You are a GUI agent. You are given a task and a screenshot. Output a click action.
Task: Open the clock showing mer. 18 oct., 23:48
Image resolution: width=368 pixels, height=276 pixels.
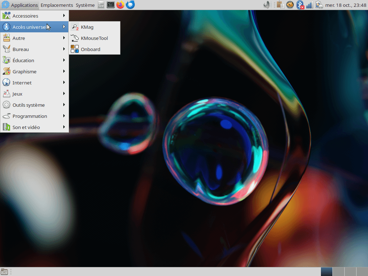(x=345, y=5)
